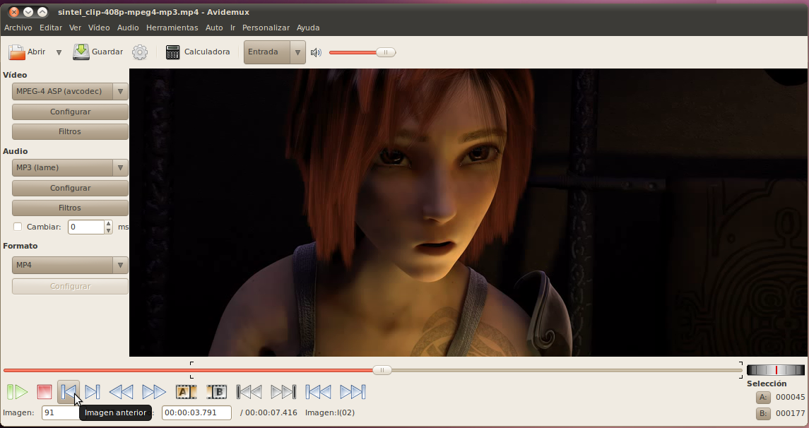The height and width of the screenshot is (428, 809).
Task: Click Configurar under Audio
Action: click(x=70, y=188)
